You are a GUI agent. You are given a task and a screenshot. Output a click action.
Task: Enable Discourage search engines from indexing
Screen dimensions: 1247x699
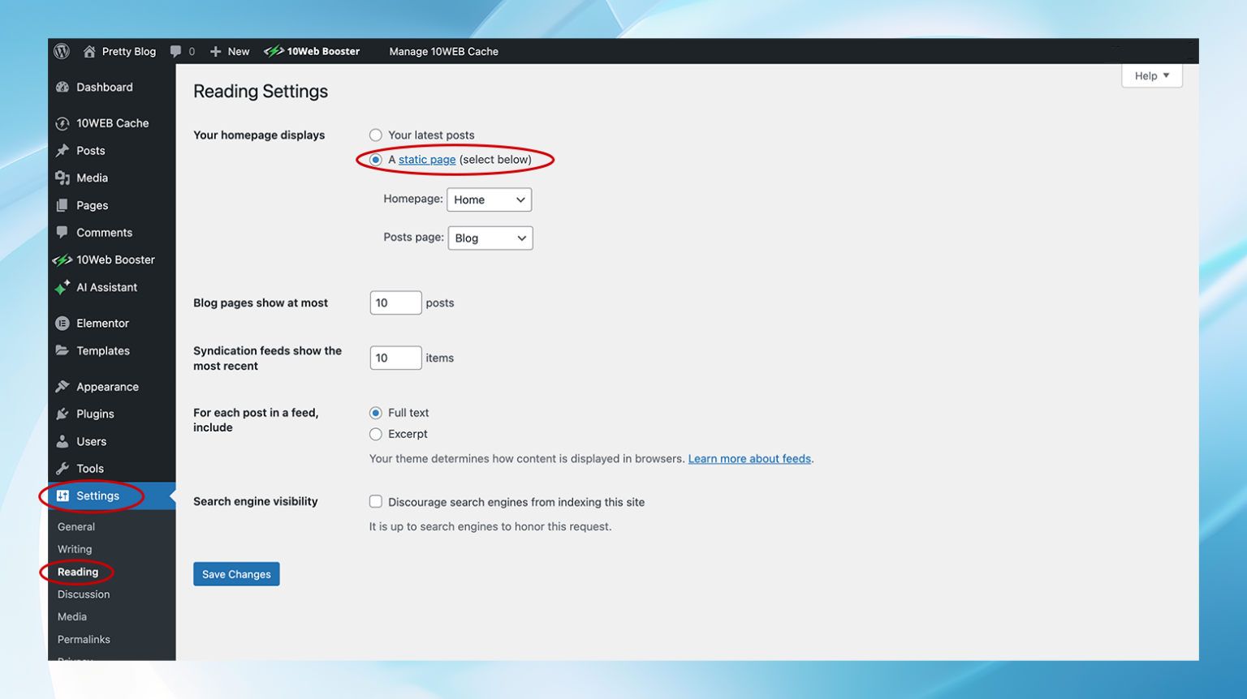click(x=375, y=501)
